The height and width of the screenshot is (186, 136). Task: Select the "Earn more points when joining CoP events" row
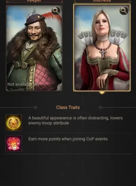(x=68, y=143)
